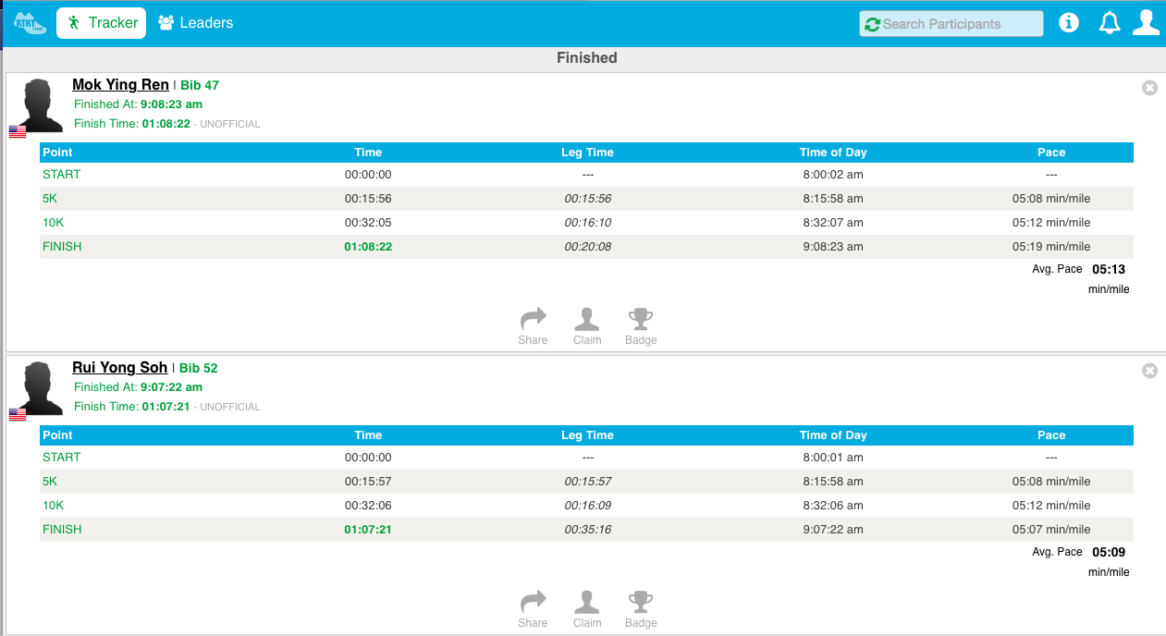Click the refresh icon in search box
The height and width of the screenshot is (636, 1166).
(x=872, y=24)
